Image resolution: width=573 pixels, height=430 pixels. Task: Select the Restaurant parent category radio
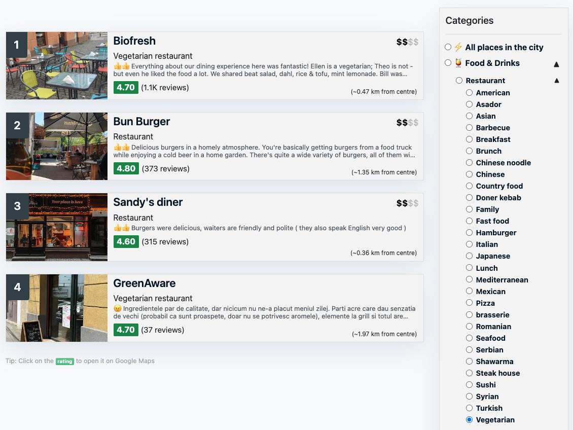(x=459, y=81)
